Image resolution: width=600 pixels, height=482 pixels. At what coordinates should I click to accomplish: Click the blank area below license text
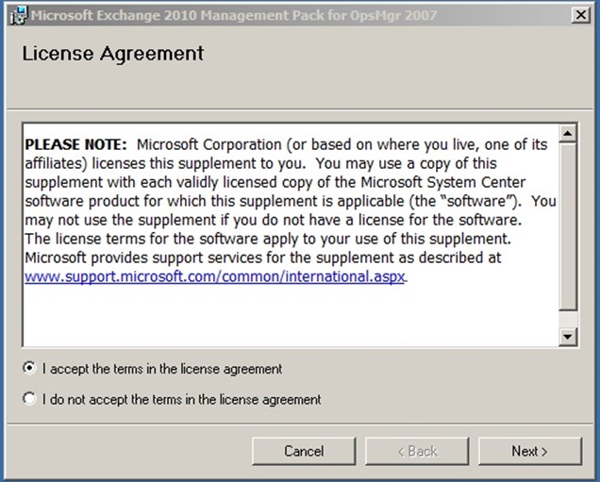point(291,316)
